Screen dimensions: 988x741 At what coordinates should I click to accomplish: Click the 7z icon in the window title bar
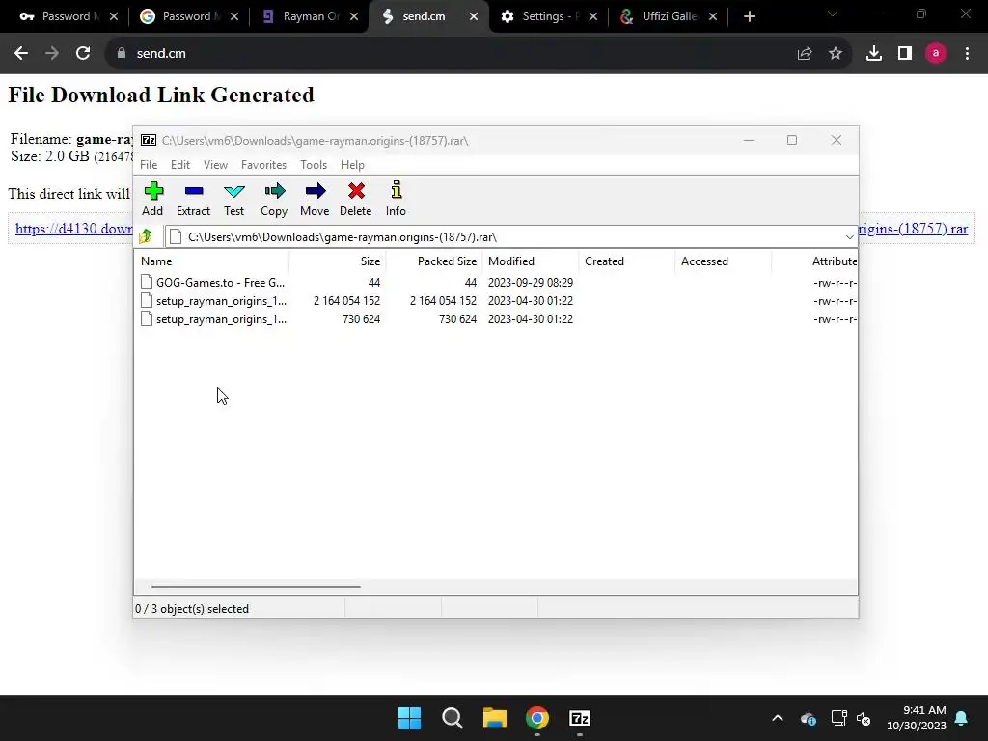[x=149, y=141]
